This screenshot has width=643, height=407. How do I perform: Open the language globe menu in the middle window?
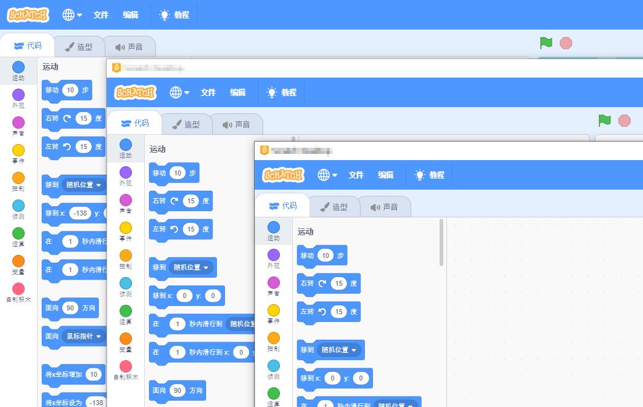pos(179,92)
